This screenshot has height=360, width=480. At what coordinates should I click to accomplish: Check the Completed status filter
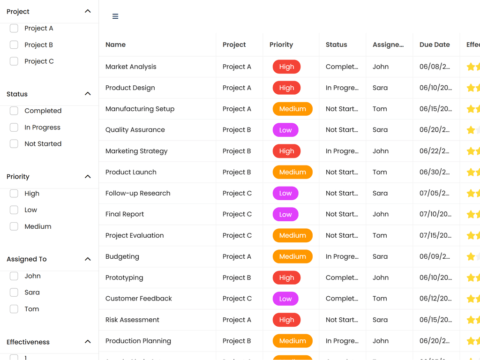(14, 111)
